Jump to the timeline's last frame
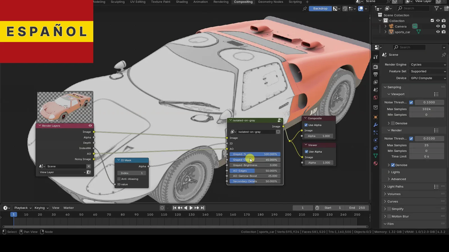This screenshot has height=252, width=449. (x=203, y=208)
